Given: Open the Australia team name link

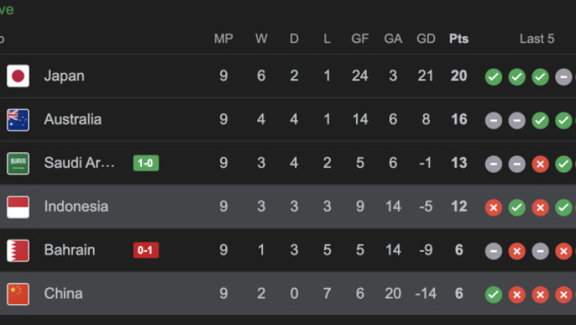Looking at the screenshot, I should click(x=72, y=120).
